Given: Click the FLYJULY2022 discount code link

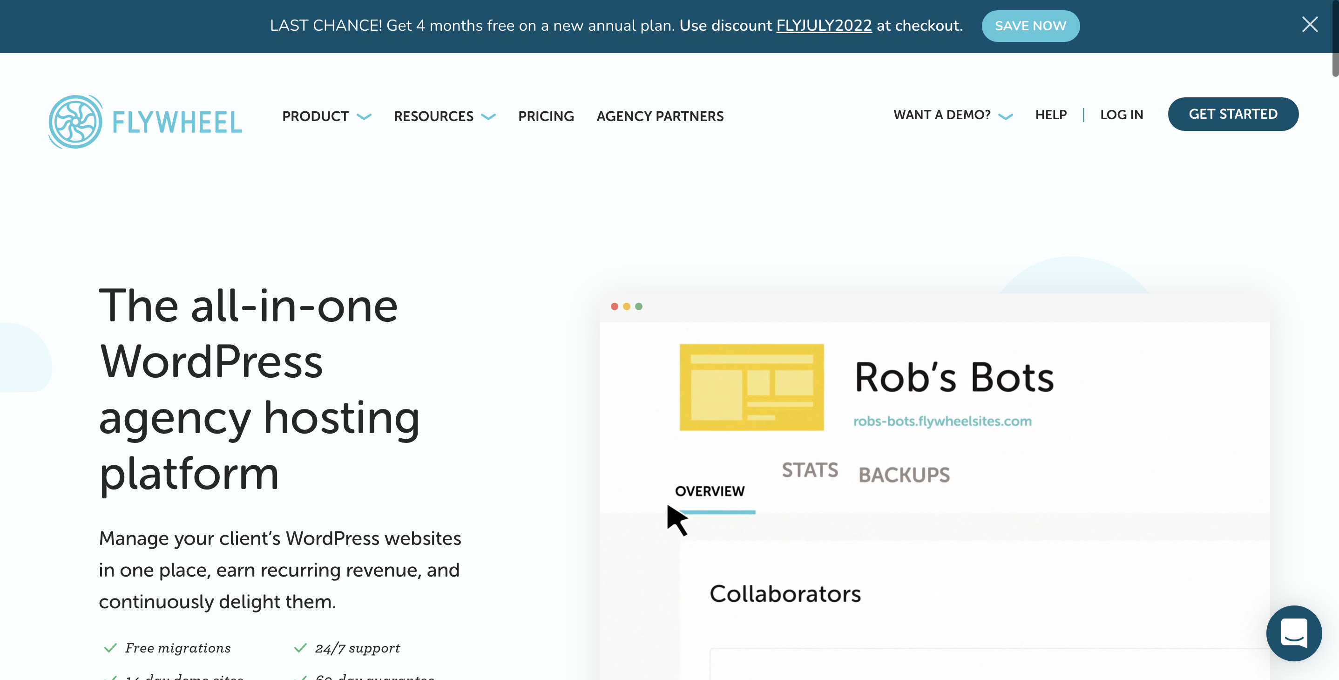Looking at the screenshot, I should [824, 26].
